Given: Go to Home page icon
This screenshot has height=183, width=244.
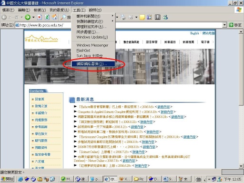Looking at the screenshot, I should pos(55,17).
